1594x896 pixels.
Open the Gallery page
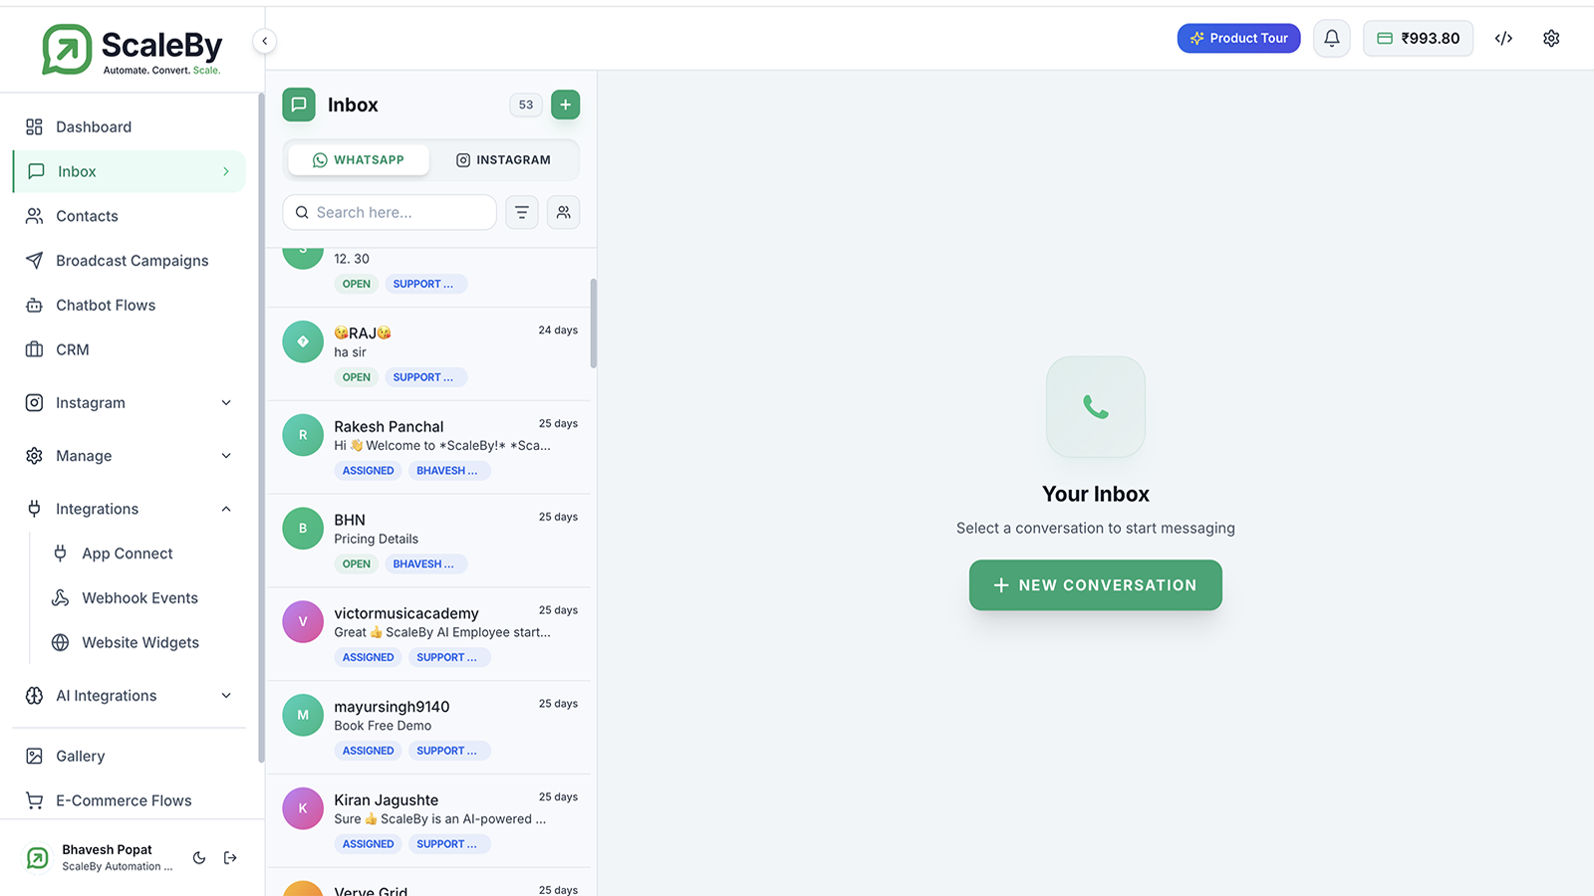tap(130, 757)
